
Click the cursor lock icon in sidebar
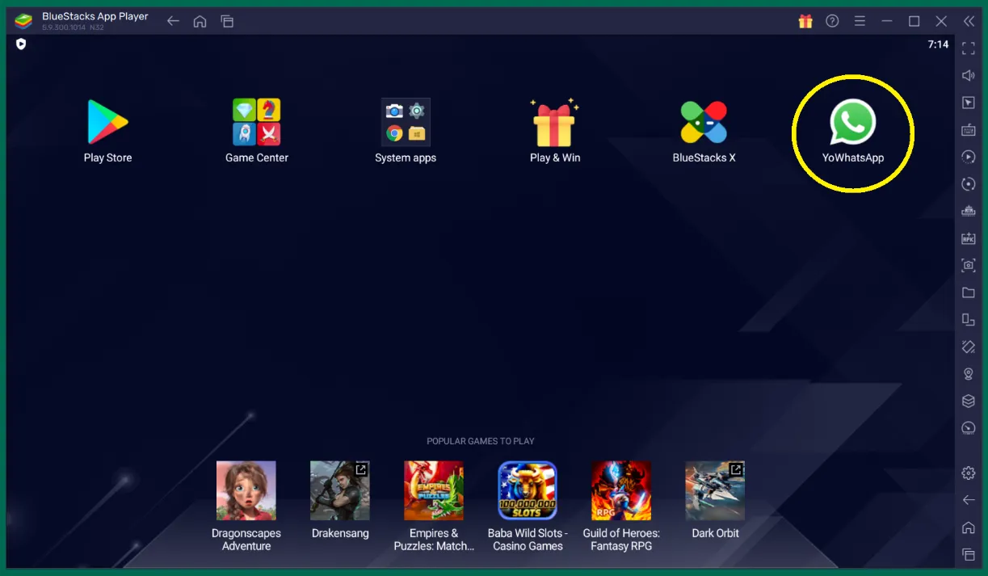tap(969, 103)
